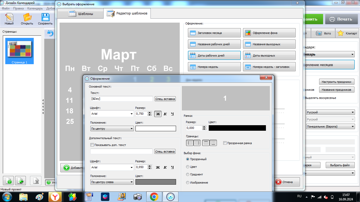The width and height of the screenshot is (360, 202).
Task: Select the 'Градиент' background option
Action: [x=188, y=174]
